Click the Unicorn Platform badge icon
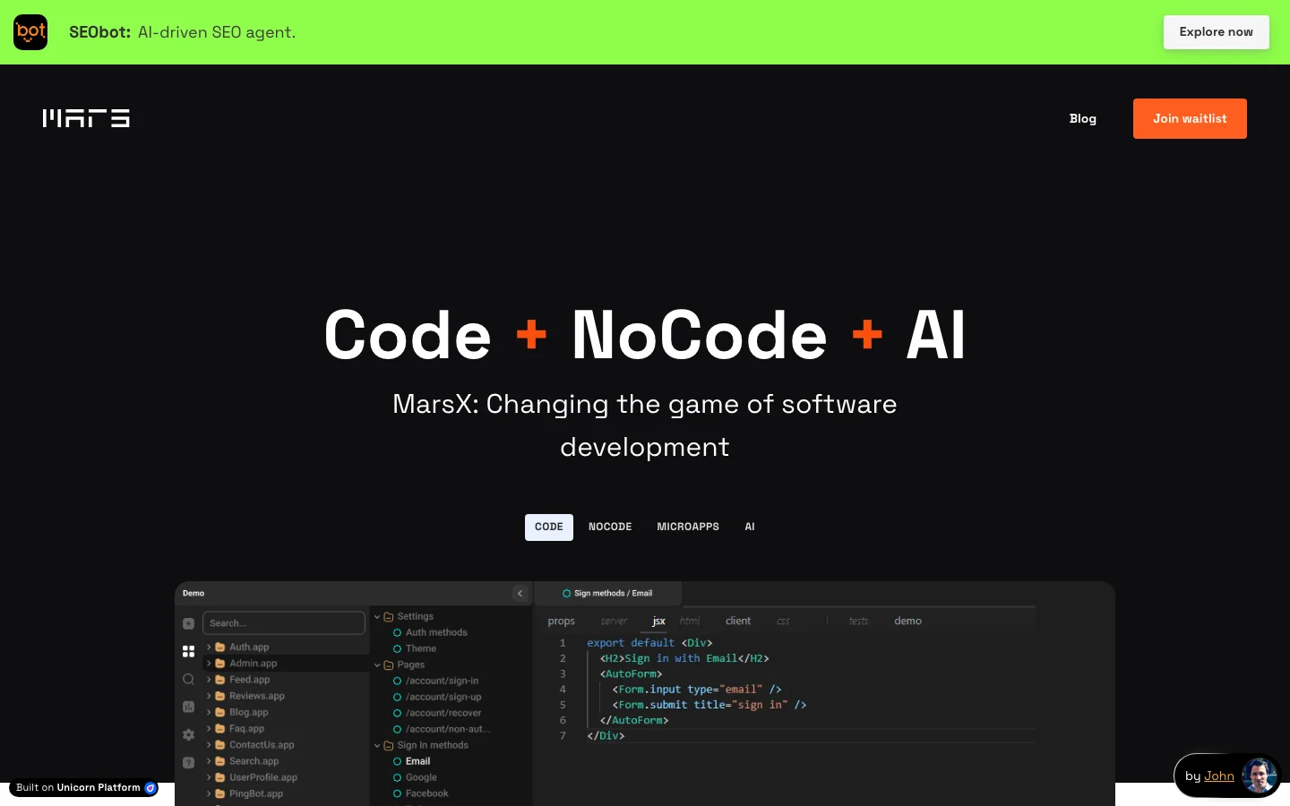This screenshot has width=1290, height=806. tap(150, 788)
